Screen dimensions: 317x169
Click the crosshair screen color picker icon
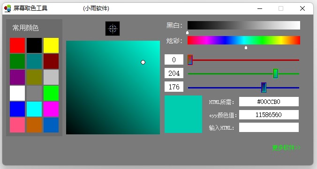(x=113, y=29)
